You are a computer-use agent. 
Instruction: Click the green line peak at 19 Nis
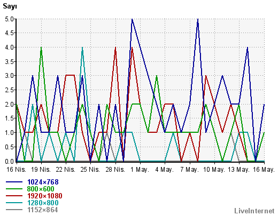click(x=41, y=47)
